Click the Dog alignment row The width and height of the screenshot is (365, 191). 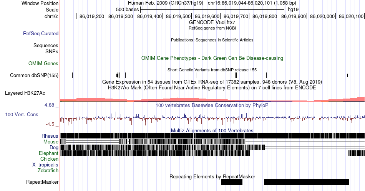pos(212,147)
